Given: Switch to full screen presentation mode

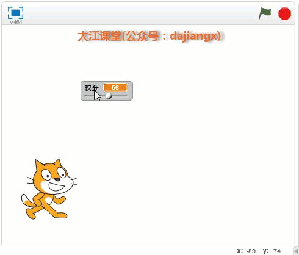Looking at the screenshot, I should (15, 13).
